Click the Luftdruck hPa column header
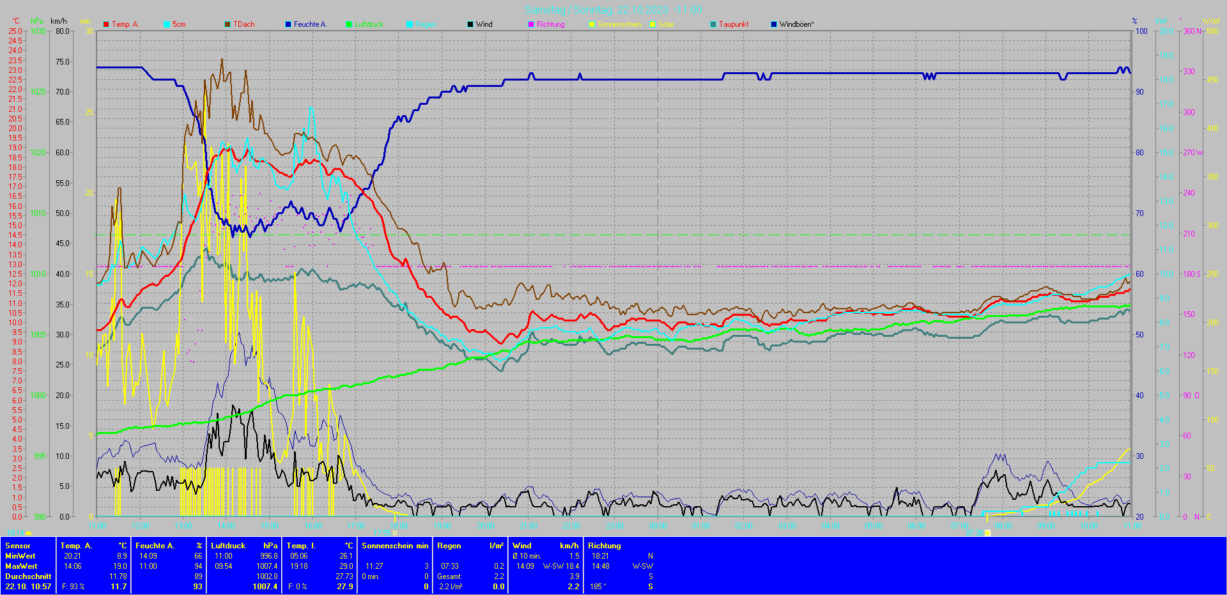This screenshot has width=1227, height=595. [x=244, y=546]
